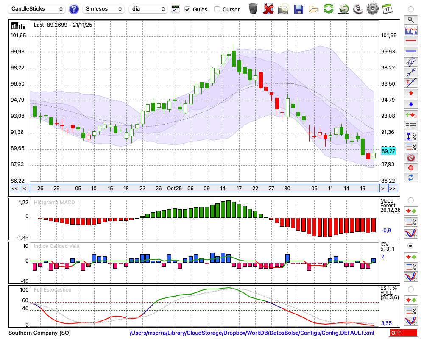Click the date timeline scroll bar
The height and width of the screenshot is (339, 424).
(x=204, y=189)
